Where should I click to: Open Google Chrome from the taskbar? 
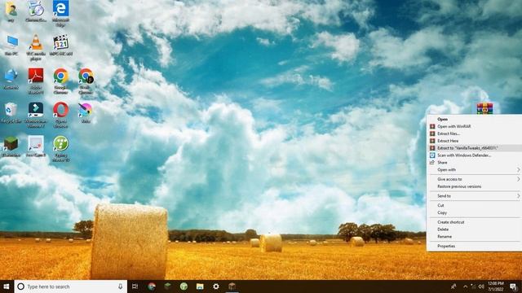tap(152, 286)
